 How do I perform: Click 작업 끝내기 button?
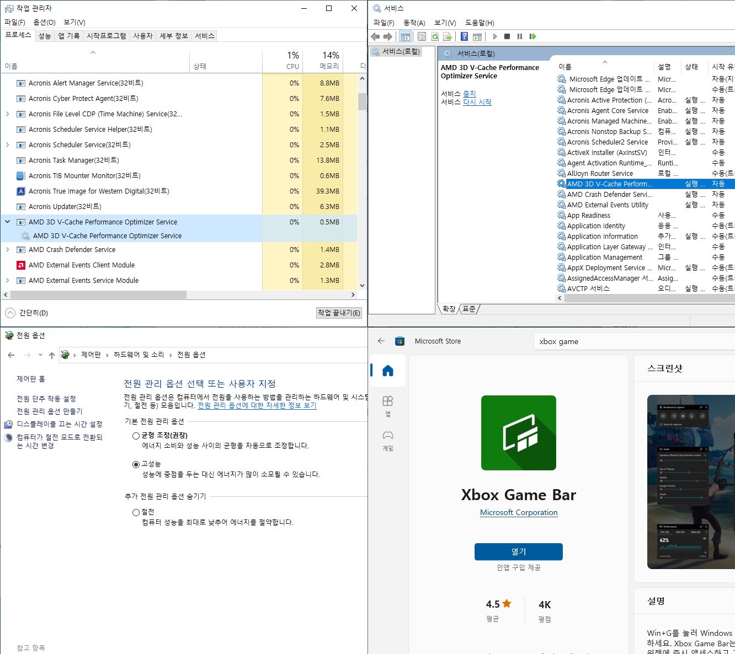click(339, 313)
